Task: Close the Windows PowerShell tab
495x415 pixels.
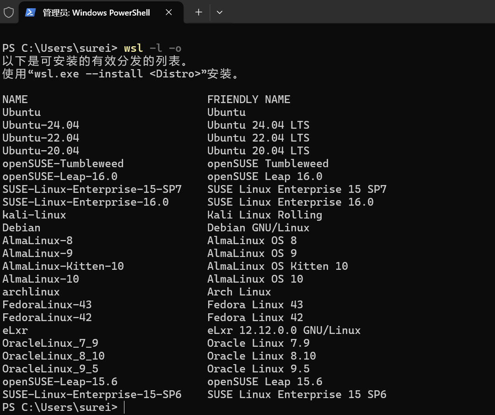Action: [169, 12]
